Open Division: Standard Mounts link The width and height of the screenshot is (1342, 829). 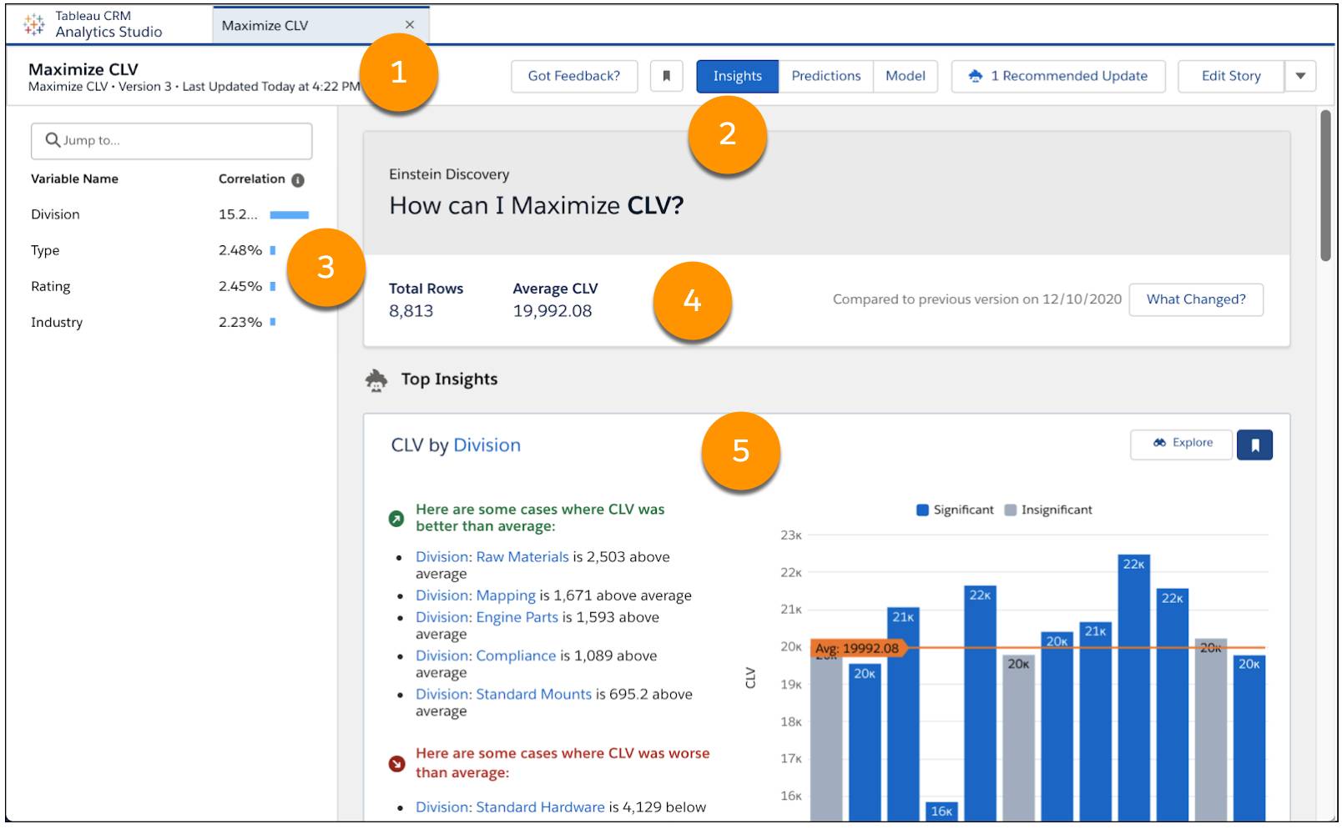504,694
